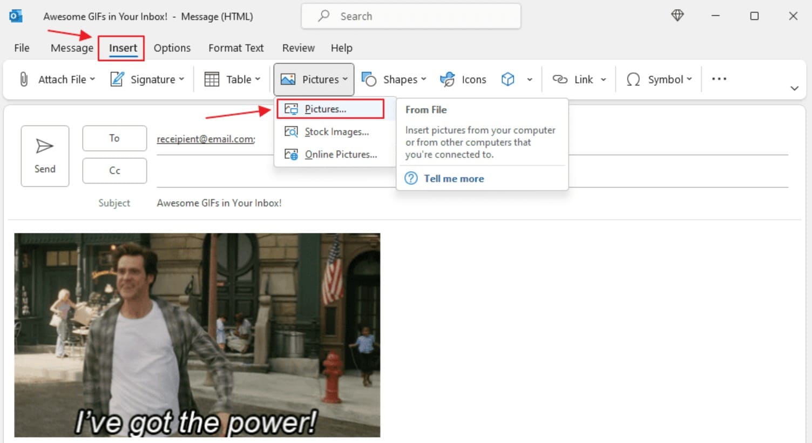Select the Signature icon
Screen dimensions: 812x443
(116, 79)
